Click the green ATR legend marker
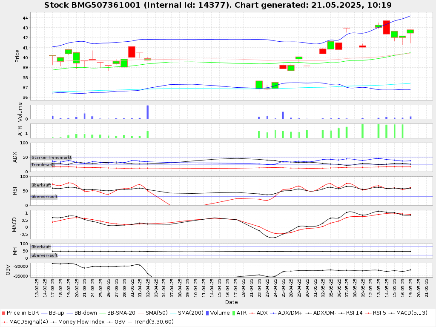The image size is (436, 327). (x=234, y=313)
